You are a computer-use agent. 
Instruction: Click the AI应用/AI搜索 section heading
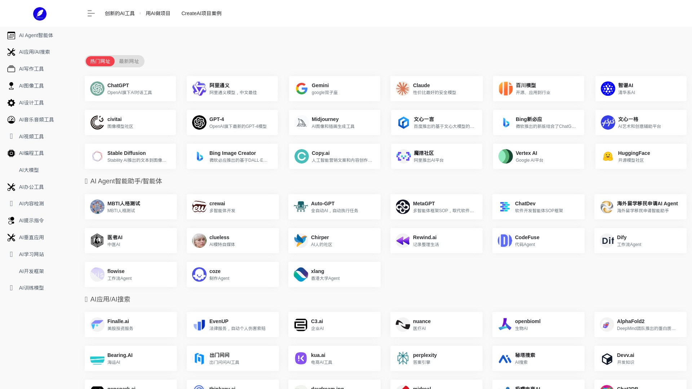110,299
